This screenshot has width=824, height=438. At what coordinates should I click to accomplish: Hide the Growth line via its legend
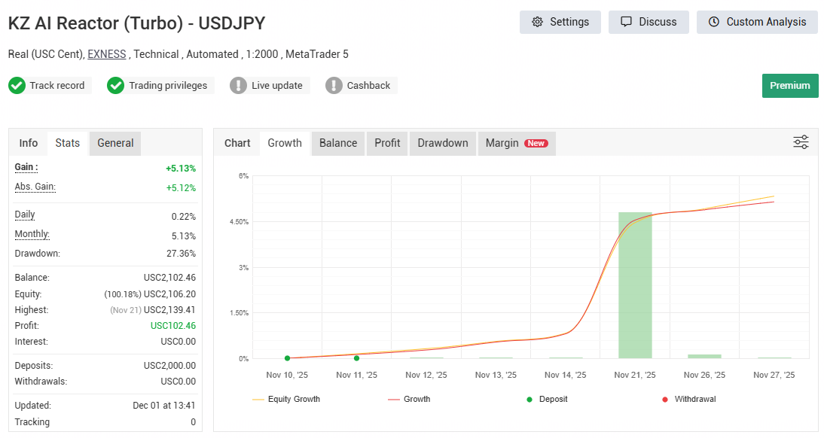coord(409,399)
